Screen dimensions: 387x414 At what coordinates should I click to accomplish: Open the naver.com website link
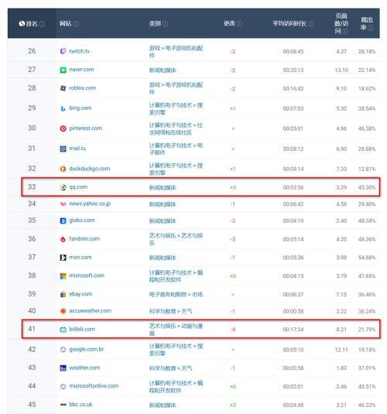click(81, 70)
